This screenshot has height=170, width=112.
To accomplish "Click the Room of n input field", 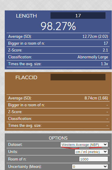I will [94, 159].
